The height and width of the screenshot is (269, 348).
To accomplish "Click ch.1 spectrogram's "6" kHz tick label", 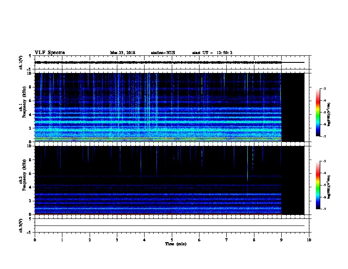I will tap(30, 101).
